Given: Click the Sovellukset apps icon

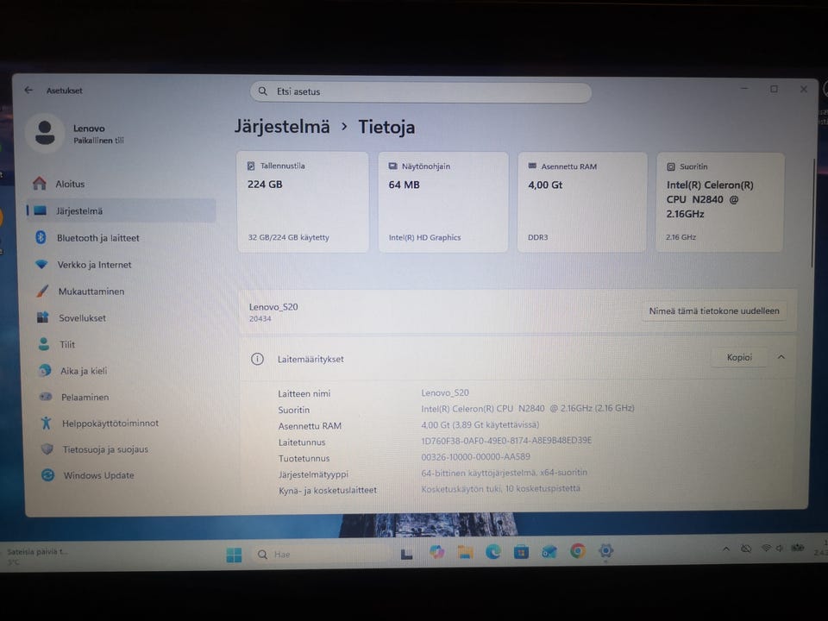Looking at the screenshot, I should [x=43, y=317].
